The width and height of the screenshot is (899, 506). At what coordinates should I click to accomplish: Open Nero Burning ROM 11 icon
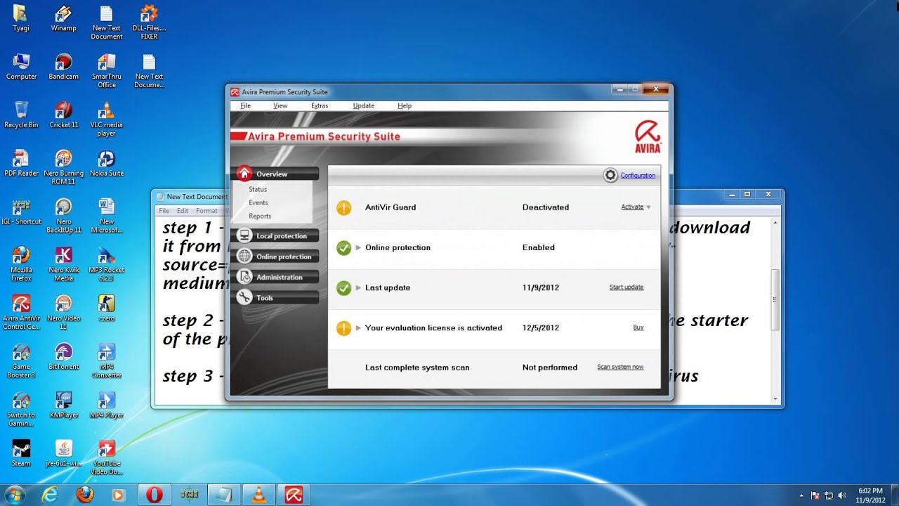(63, 167)
